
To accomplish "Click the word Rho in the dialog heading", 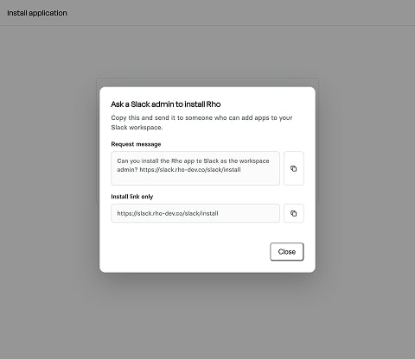I will click(214, 104).
